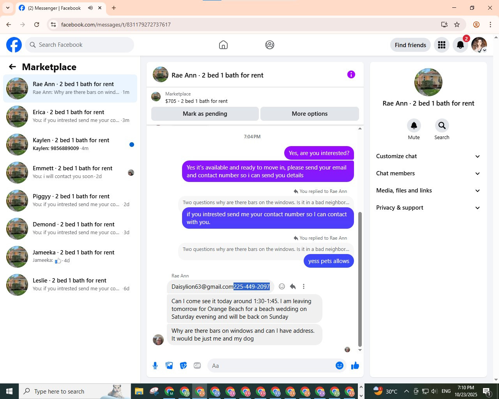Send a thumbs-up like
The height and width of the screenshot is (399, 499).
(x=355, y=365)
